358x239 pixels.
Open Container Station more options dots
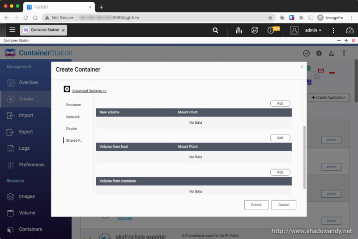(x=344, y=53)
